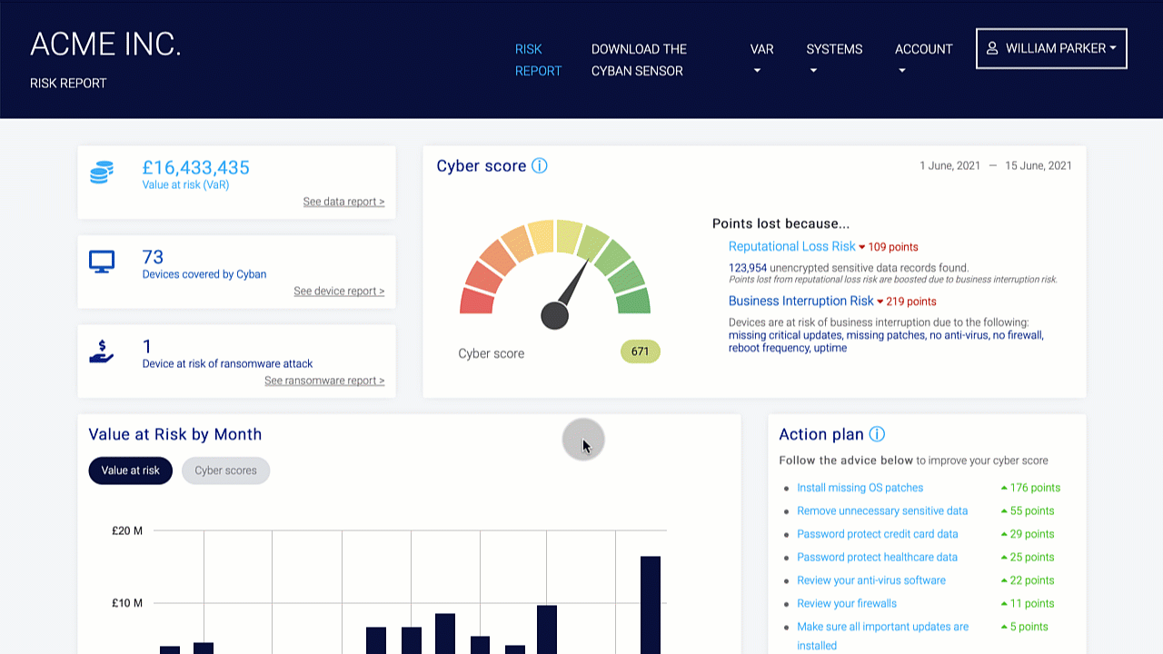Image resolution: width=1163 pixels, height=654 pixels.
Task: Click the £16,433,435 value
Action: 196,167
